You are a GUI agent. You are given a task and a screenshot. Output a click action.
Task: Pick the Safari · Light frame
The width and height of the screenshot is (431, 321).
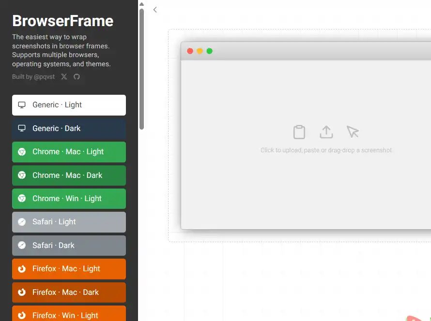[x=69, y=222]
